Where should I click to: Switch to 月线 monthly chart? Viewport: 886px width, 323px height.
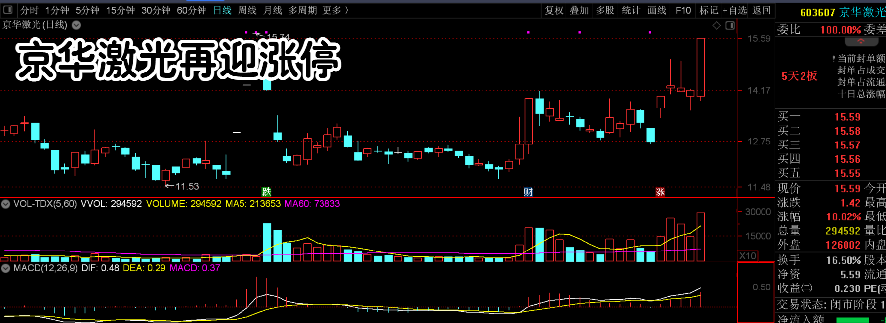pyautogui.click(x=273, y=10)
